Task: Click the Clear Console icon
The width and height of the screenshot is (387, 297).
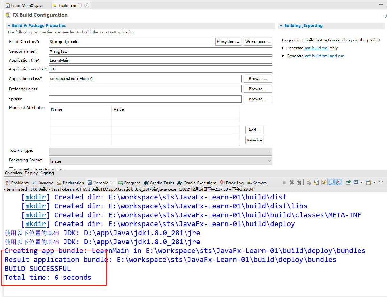Action: tap(309, 182)
